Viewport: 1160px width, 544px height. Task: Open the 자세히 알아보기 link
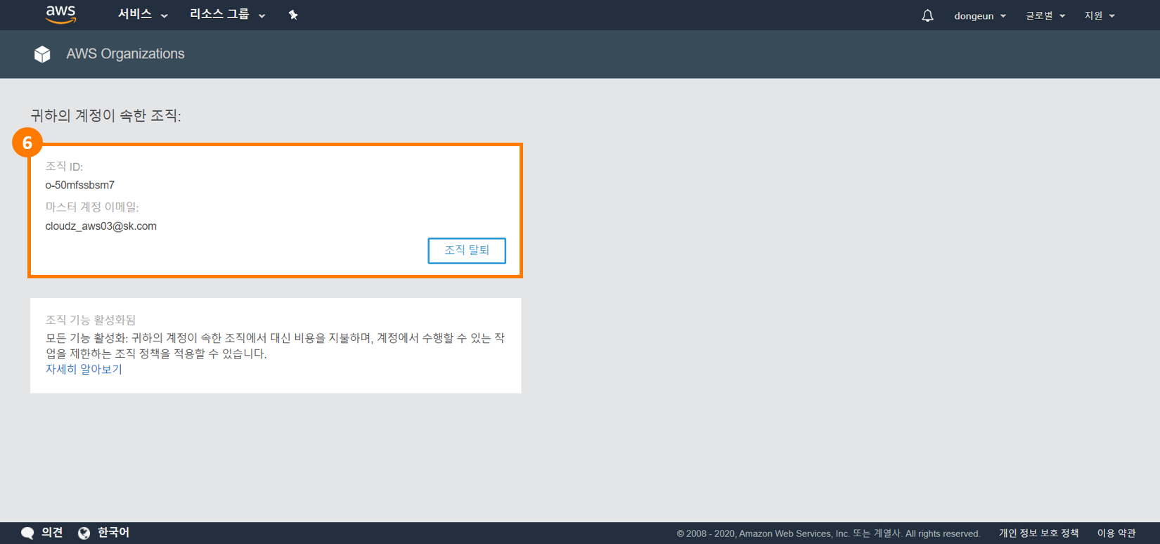(84, 369)
